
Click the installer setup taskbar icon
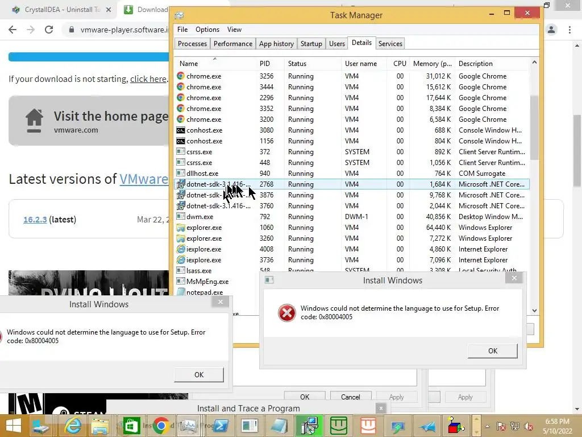[x=309, y=426]
